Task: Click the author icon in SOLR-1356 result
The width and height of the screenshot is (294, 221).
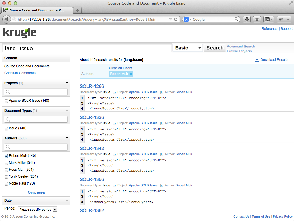Action: [161, 185]
